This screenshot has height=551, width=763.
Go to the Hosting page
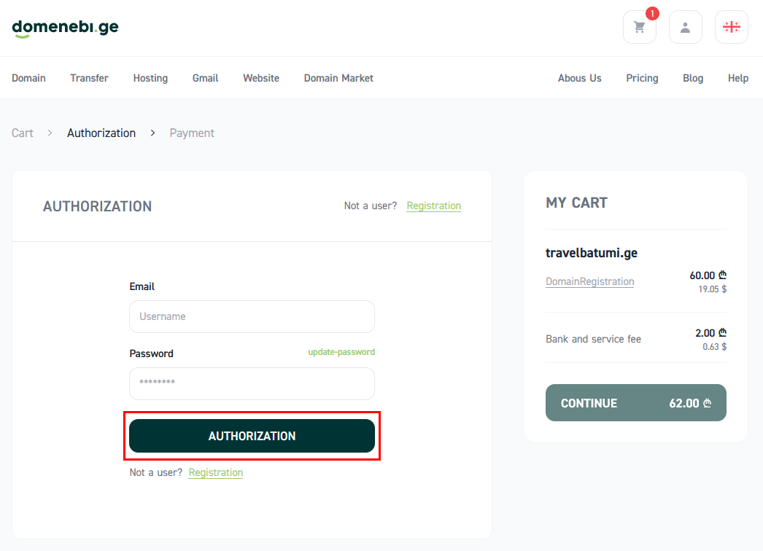150,78
